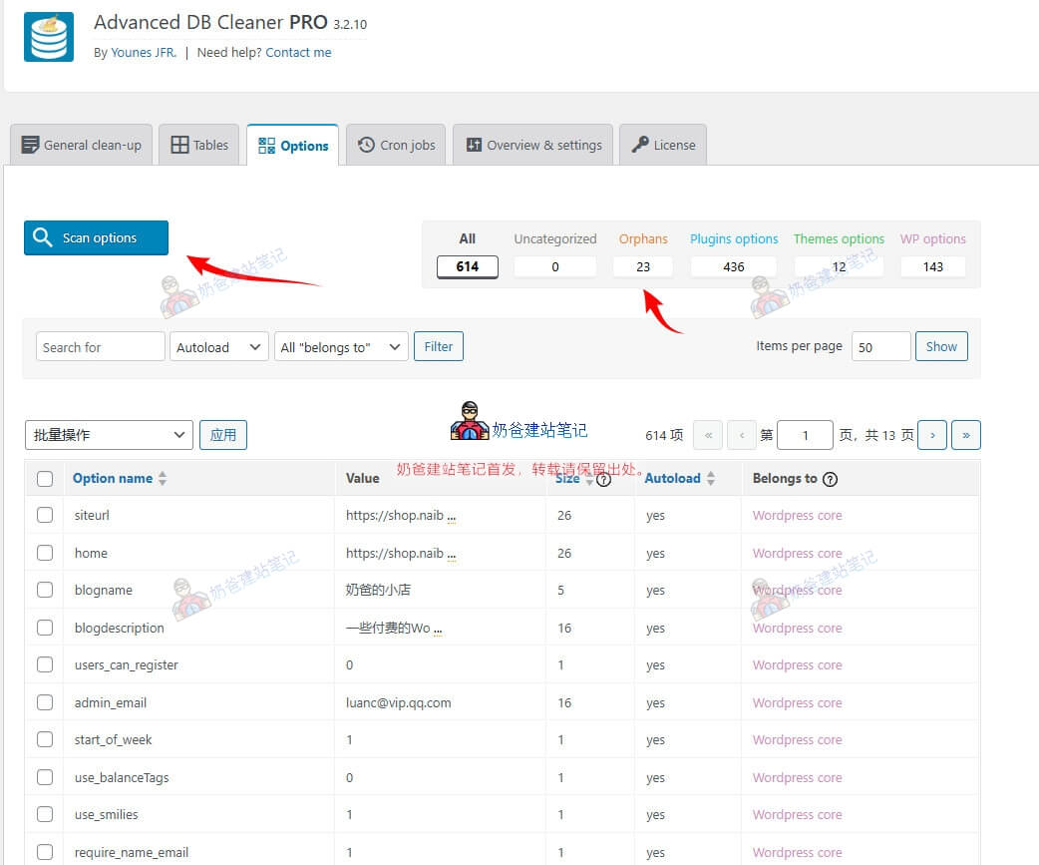
Task: Open the 批量操作 bulk actions dropdown
Action: pyautogui.click(x=110, y=435)
